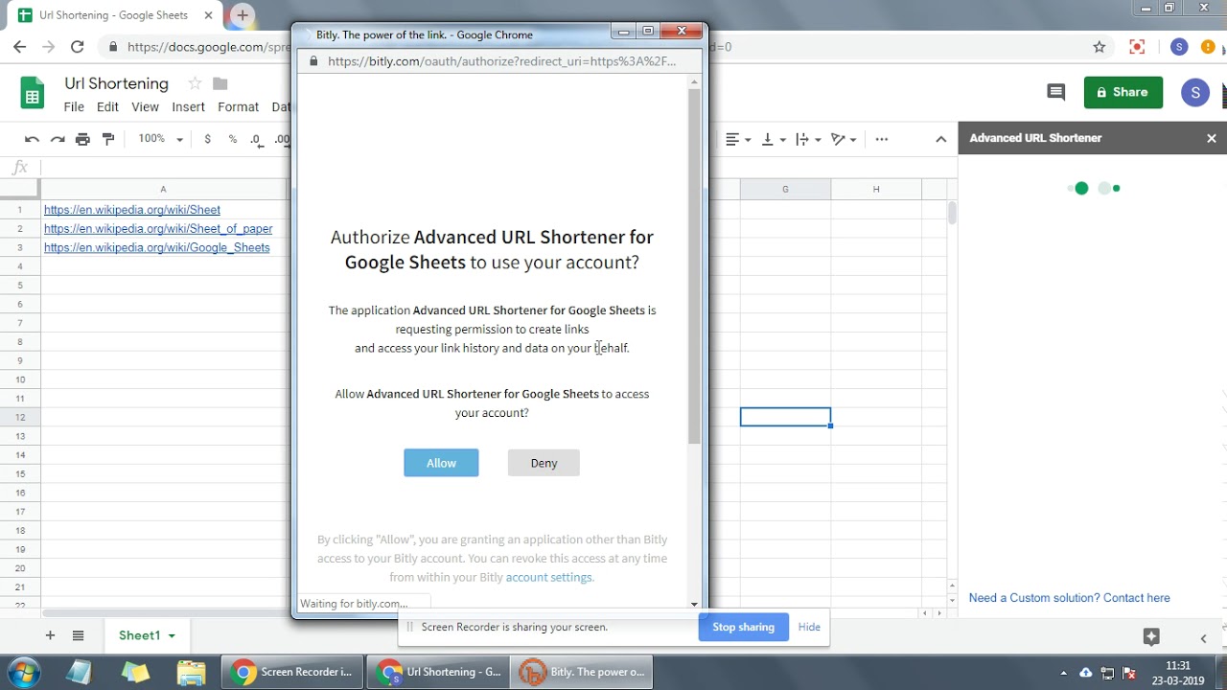Select row 12 header
Viewport: 1227px width, 690px height.
tap(20, 417)
